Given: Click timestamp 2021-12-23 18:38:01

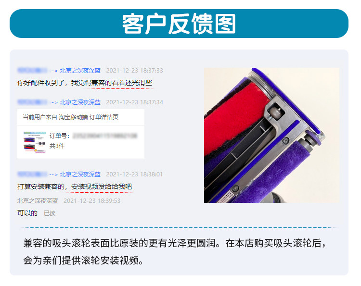Looking at the screenshot, I should pos(134,174).
